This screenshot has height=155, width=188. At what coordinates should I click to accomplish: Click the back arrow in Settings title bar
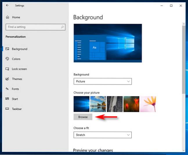click(x=7, y=5)
